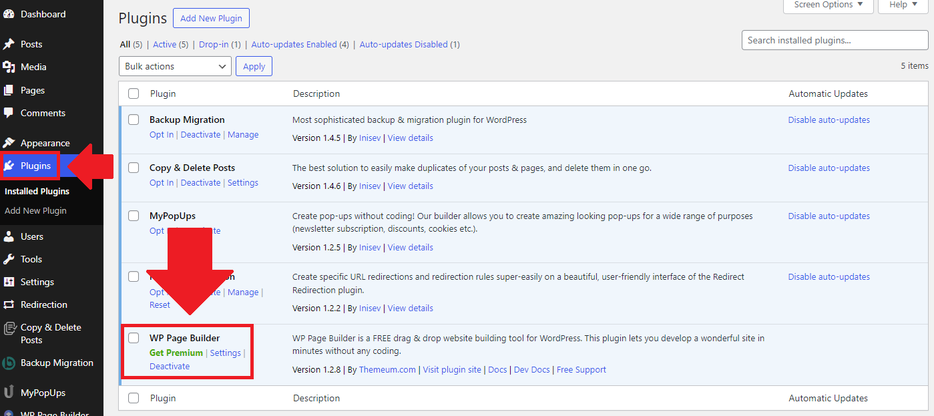Click the Media library icon
This screenshot has width=934, height=416.
[9, 67]
